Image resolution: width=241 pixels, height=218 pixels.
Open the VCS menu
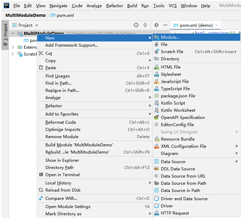tap(173, 6)
